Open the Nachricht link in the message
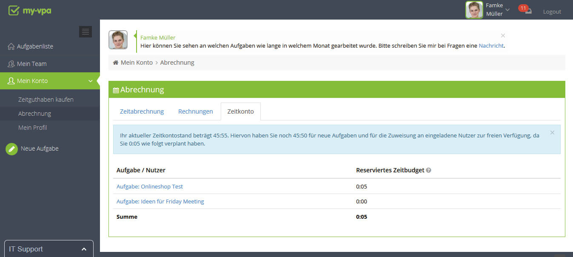 point(491,46)
